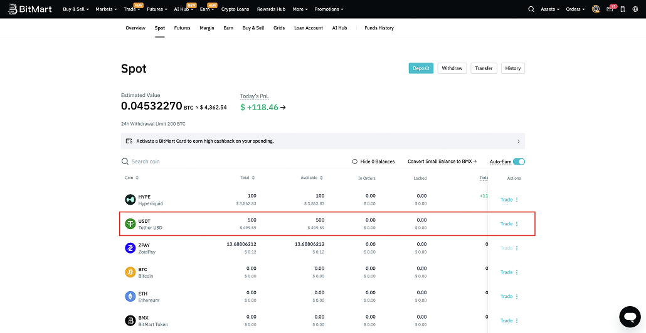This screenshot has width=646, height=333.
Task: Open more options dots for ZPAY row
Action: click(517, 248)
